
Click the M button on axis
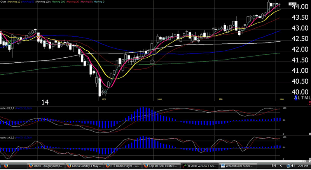[306, 98]
